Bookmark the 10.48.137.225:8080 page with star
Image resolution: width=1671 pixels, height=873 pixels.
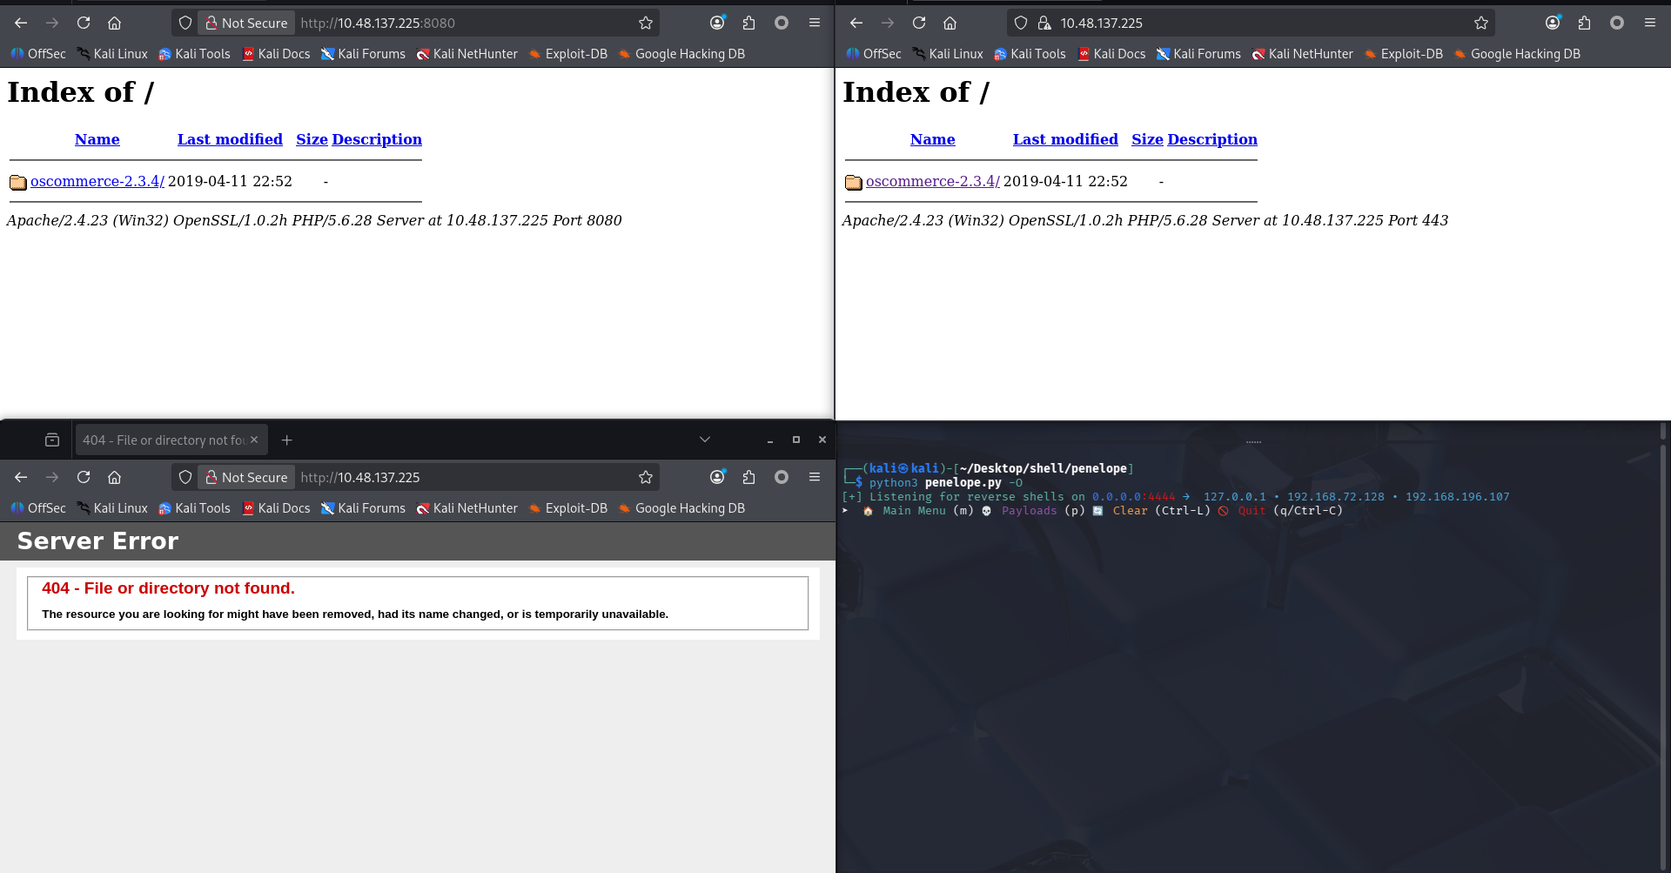(645, 23)
